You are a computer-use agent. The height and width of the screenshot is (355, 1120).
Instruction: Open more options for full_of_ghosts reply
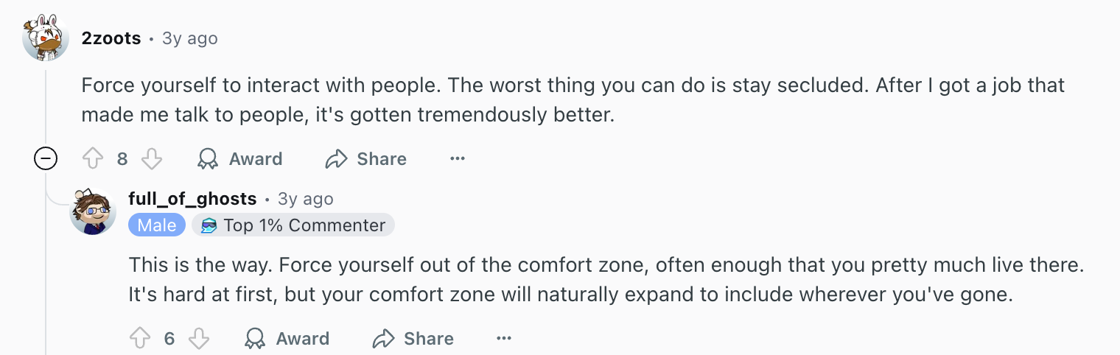[x=504, y=339]
